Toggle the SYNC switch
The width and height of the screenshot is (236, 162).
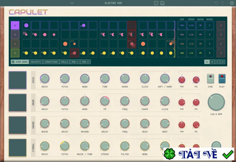pyautogui.click(x=210, y=78)
